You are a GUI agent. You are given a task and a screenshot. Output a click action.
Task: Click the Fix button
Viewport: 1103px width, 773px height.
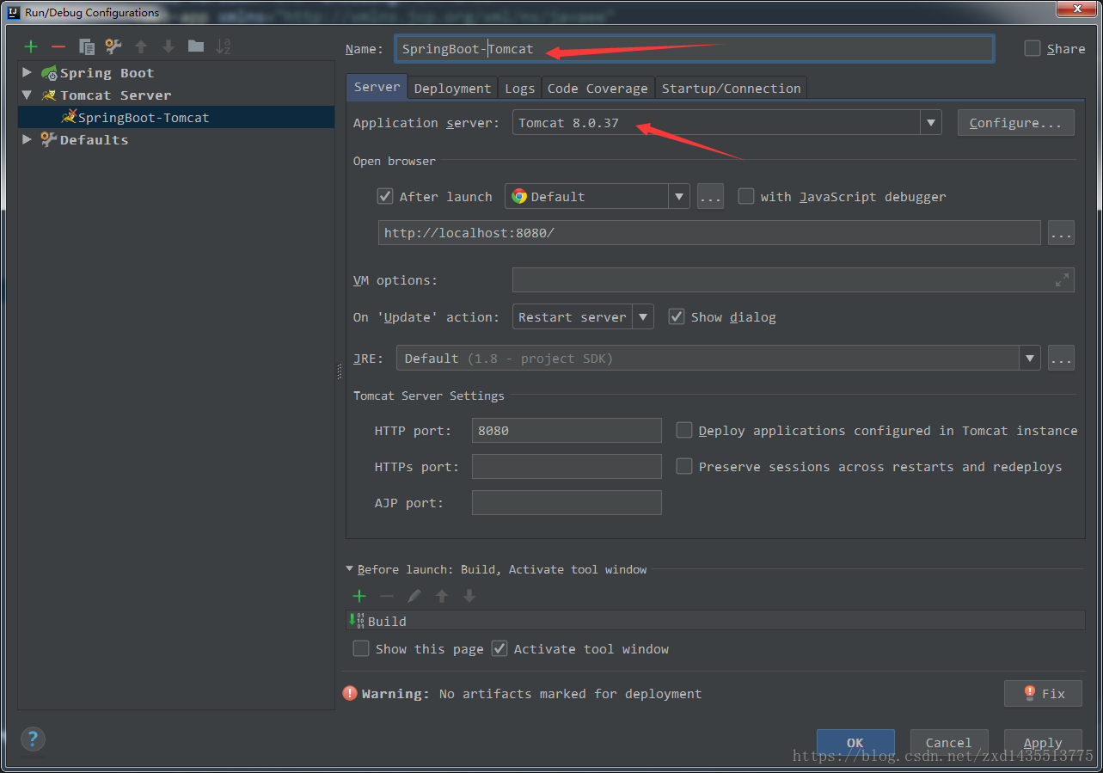1043,694
